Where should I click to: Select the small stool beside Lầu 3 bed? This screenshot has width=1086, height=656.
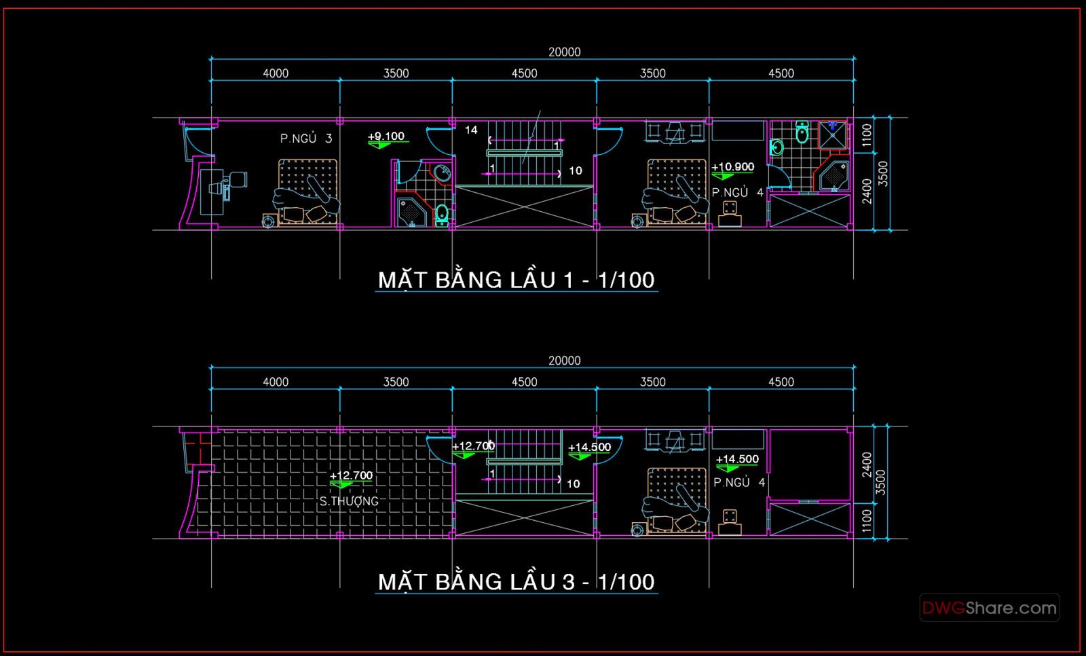(730, 520)
